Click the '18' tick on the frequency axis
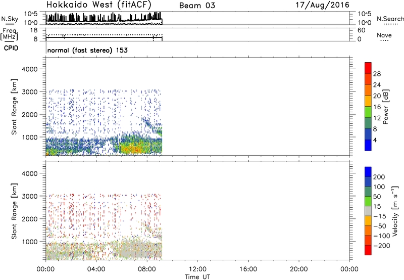 coord(34,30)
